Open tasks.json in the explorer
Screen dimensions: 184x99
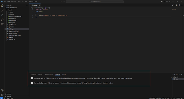click(17, 22)
